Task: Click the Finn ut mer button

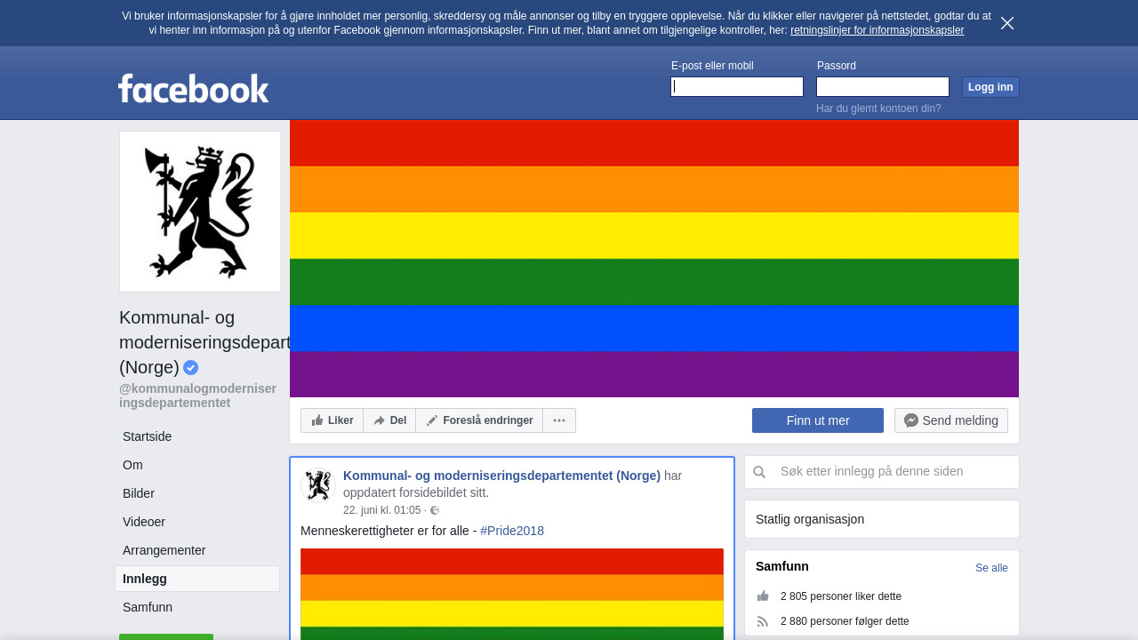Action: pos(818,420)
